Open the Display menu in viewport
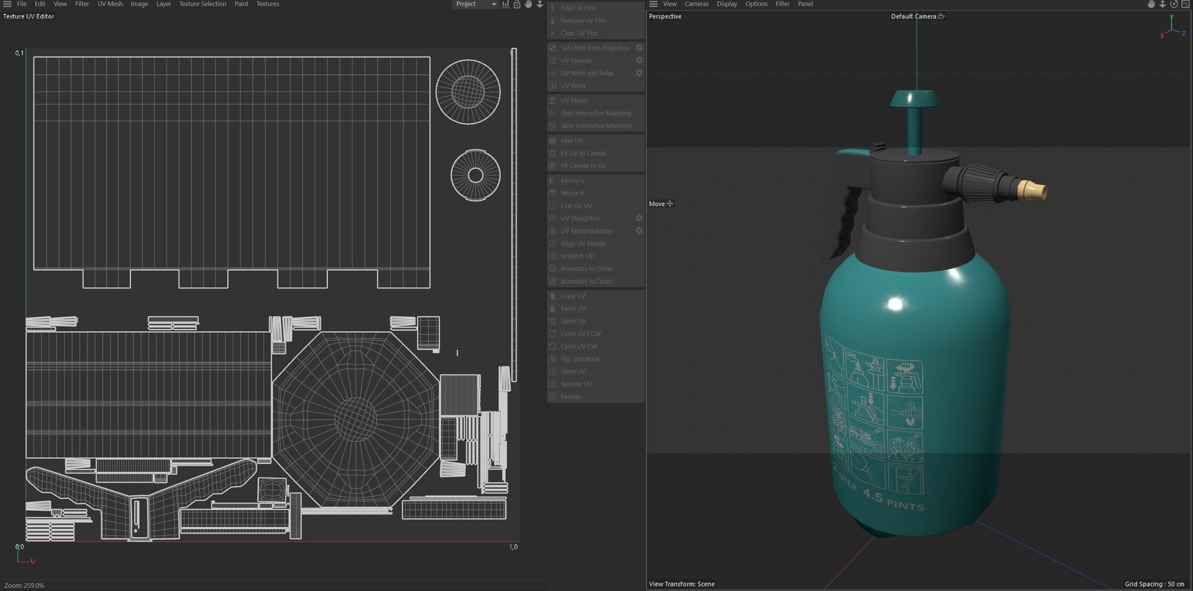Screen dimensions: 1193x591 coord(727,4)
